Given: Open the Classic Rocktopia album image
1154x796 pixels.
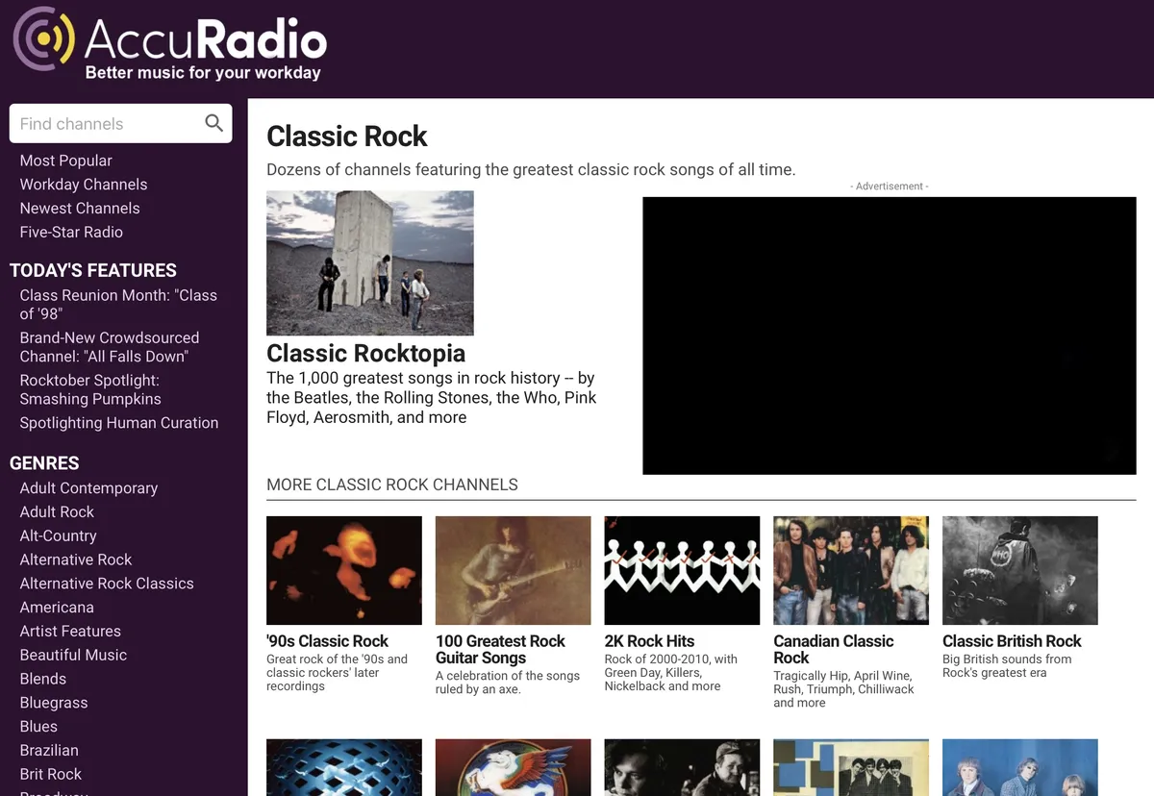Looking at the screenshot, I should (369, 262).
